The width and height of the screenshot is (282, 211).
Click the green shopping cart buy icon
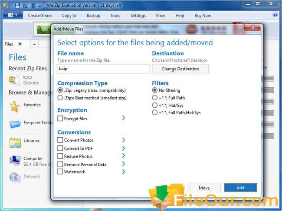[x=43, y=30]
